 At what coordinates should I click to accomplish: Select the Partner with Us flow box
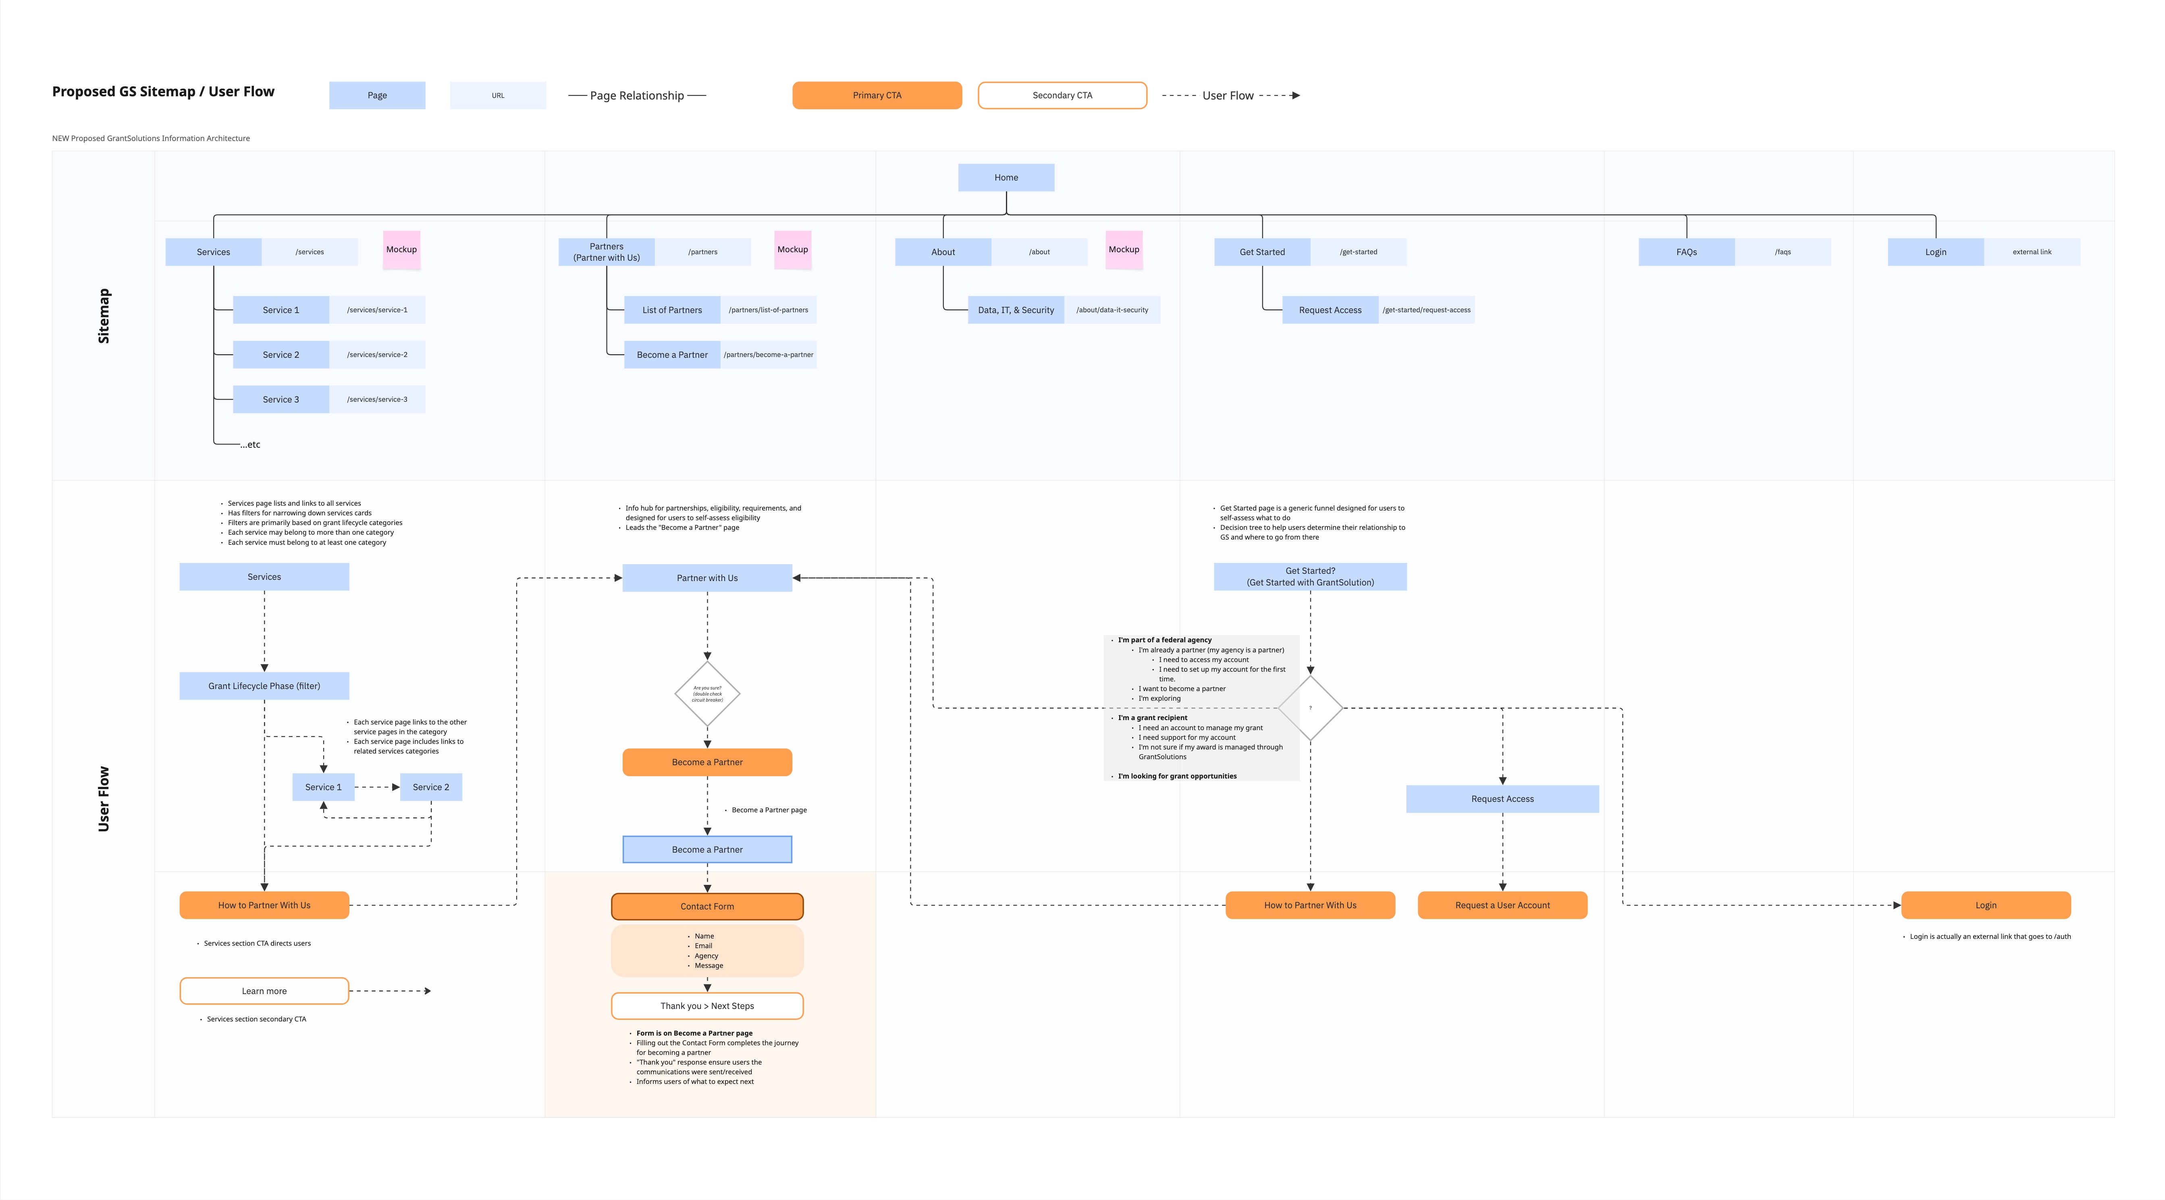(x=707, y=578)
